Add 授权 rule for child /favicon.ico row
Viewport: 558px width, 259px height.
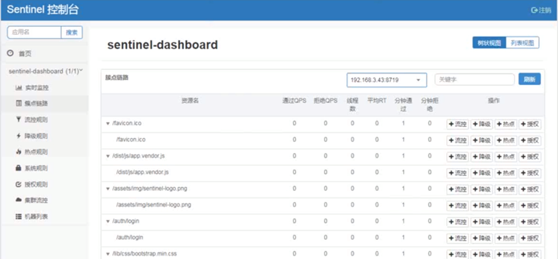point(530,140)
